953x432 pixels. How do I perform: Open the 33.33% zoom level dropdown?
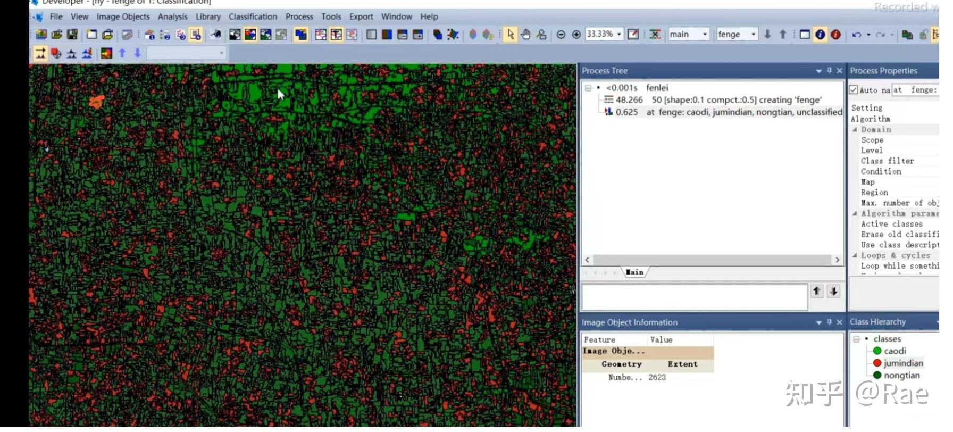click(619, 34)
